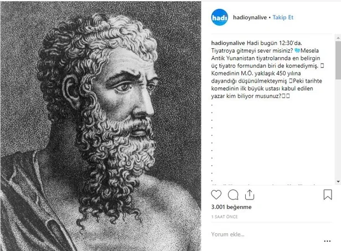Click the caption scrollbar down arrow

[x=338, y=181]
